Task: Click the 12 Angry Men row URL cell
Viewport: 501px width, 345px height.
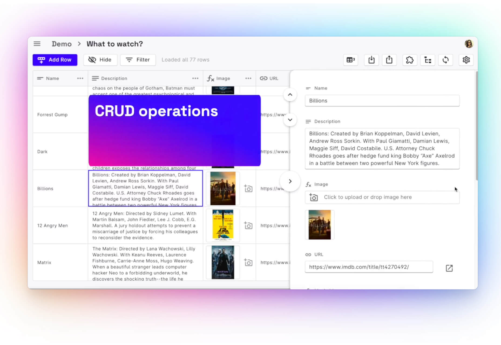Action: click(x=273, y=225)
